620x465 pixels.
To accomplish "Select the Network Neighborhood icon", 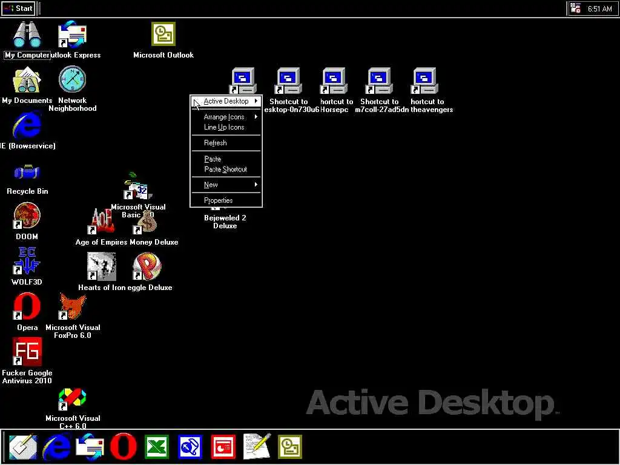I will (x=73, y=79).
